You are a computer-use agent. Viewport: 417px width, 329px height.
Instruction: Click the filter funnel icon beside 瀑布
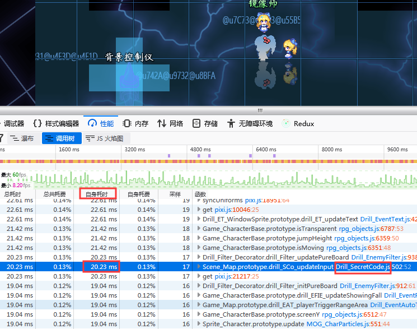tap(2, 138)
